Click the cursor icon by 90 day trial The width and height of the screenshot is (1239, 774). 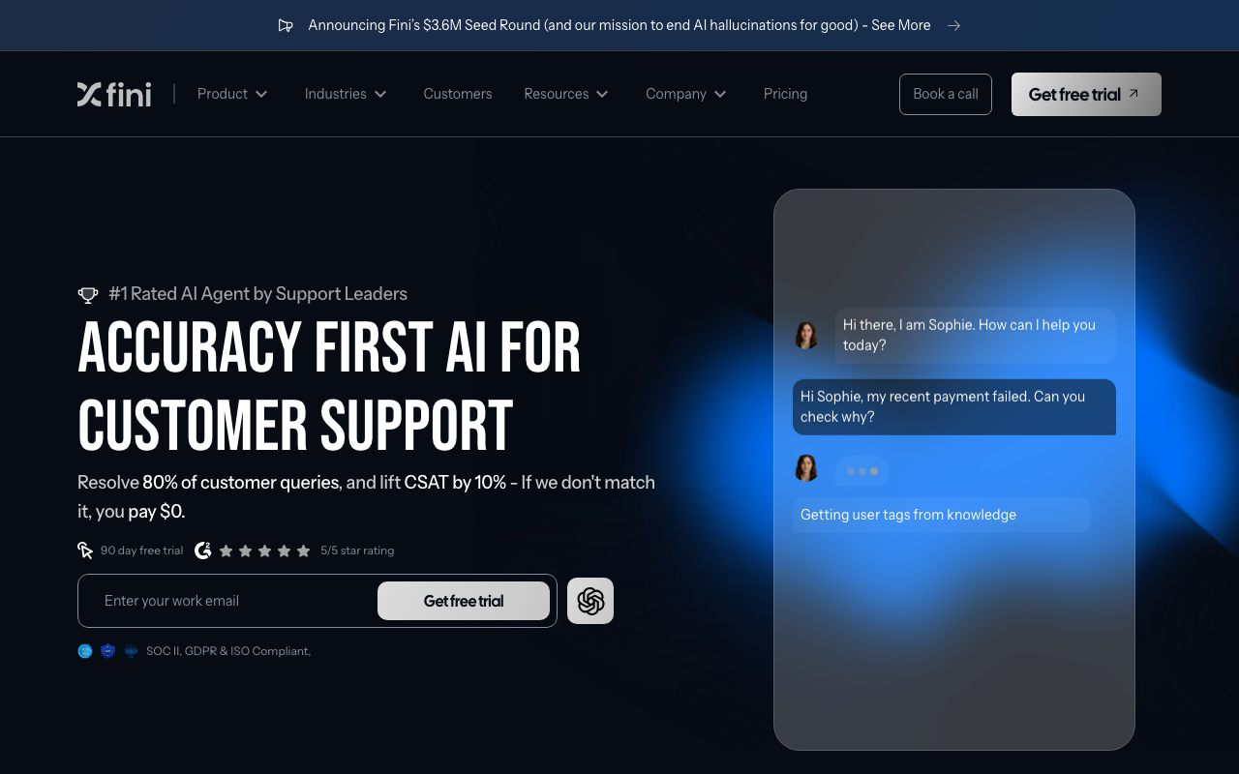(85, 551)
